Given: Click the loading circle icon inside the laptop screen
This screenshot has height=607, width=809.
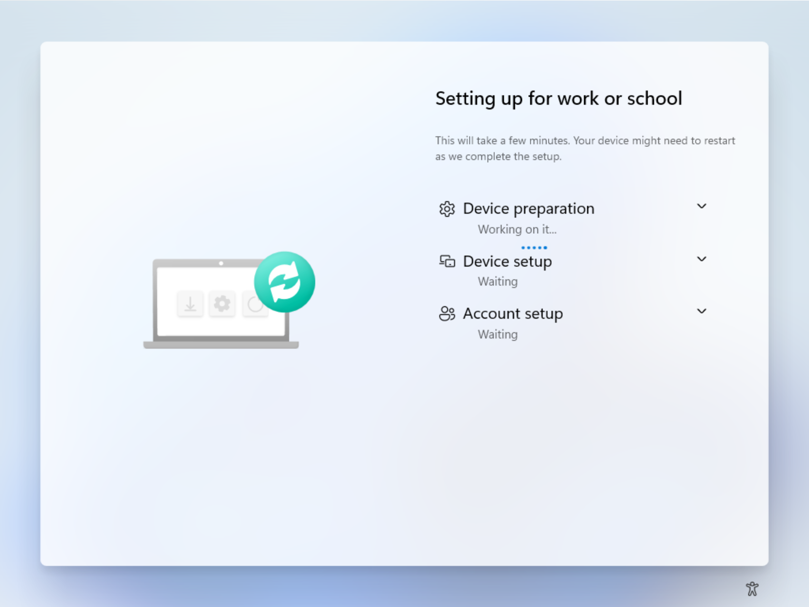Looking at the screenshot, I should point(254,304).
